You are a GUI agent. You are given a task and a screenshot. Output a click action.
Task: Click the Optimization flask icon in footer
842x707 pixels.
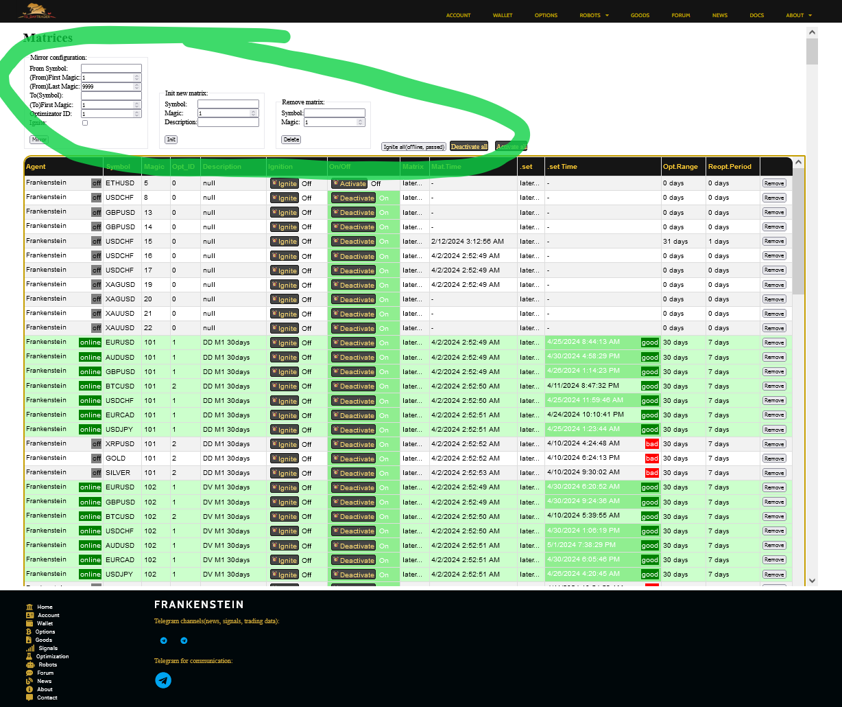coord(29,656)
